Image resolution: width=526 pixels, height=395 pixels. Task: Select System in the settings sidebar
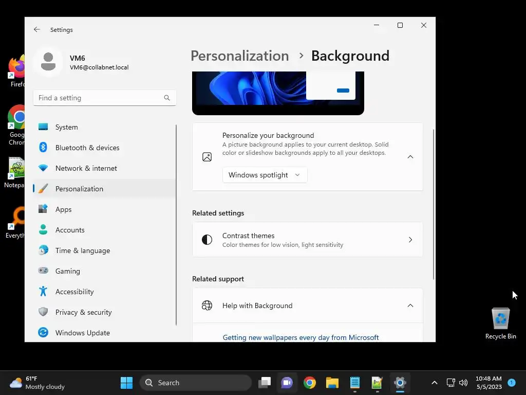(x=104, y=127)
